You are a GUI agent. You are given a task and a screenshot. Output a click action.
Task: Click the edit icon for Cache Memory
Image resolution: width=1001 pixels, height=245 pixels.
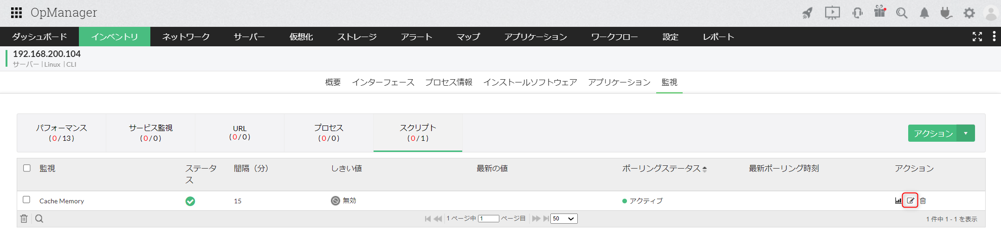pos(910,201)
